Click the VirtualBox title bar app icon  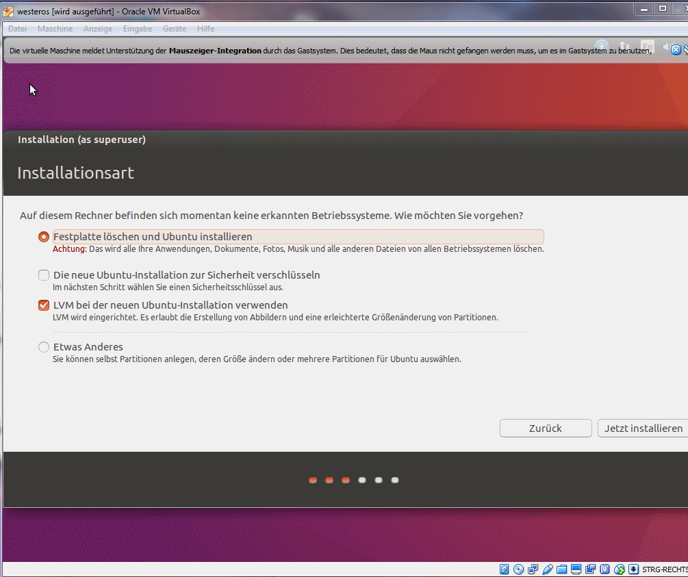point(8,12)
